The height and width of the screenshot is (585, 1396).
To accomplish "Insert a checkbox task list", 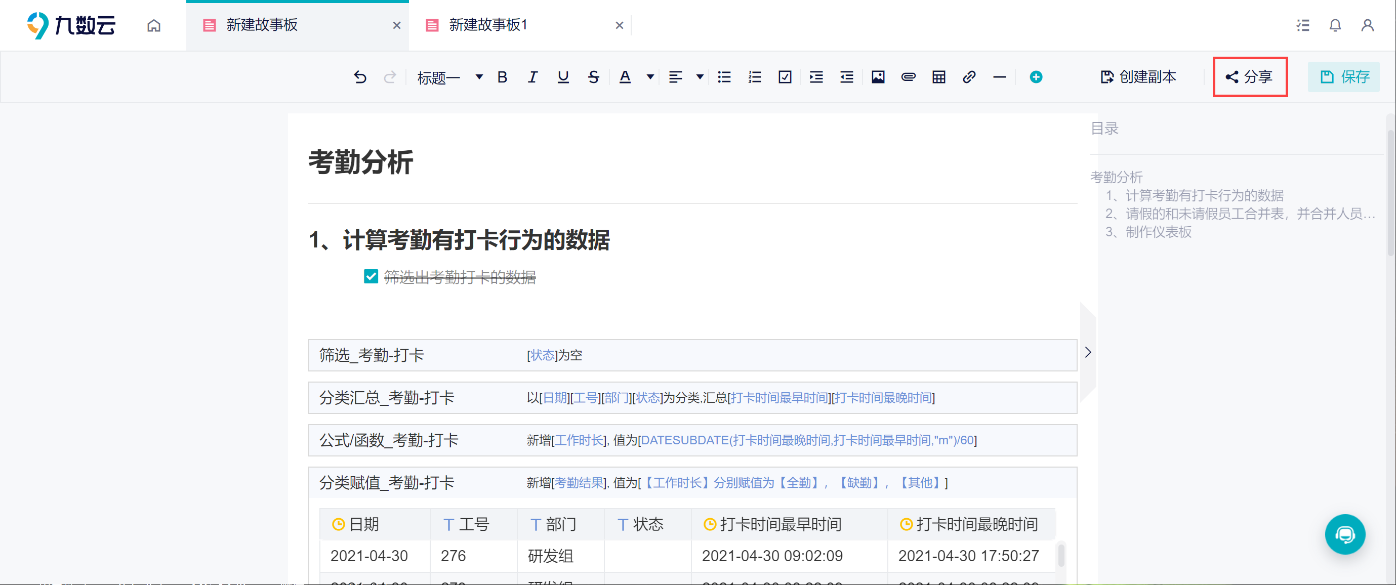I will click(785, 77).
